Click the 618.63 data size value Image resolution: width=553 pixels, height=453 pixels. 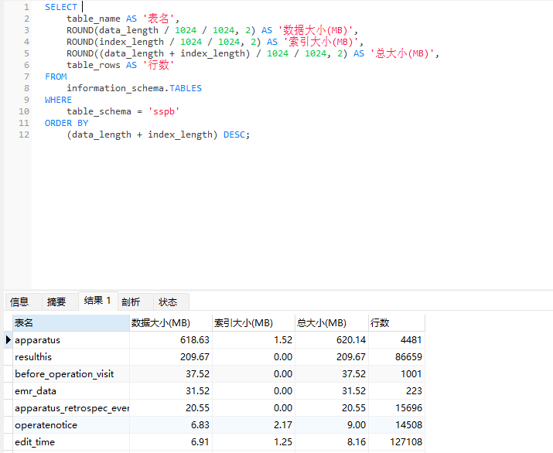(171, 340)
